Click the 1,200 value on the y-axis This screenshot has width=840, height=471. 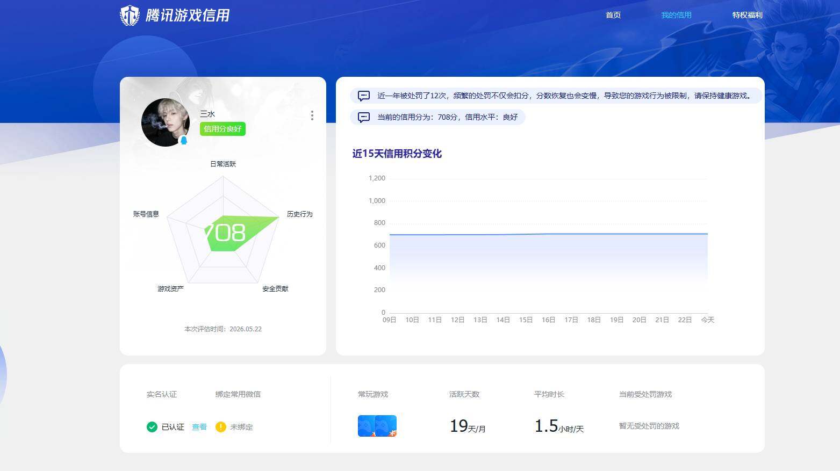click(x=377, y=178)
